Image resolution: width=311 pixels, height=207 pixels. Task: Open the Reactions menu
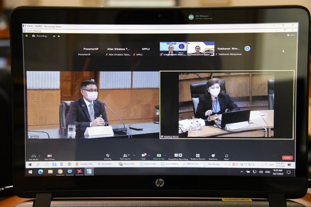213,157
